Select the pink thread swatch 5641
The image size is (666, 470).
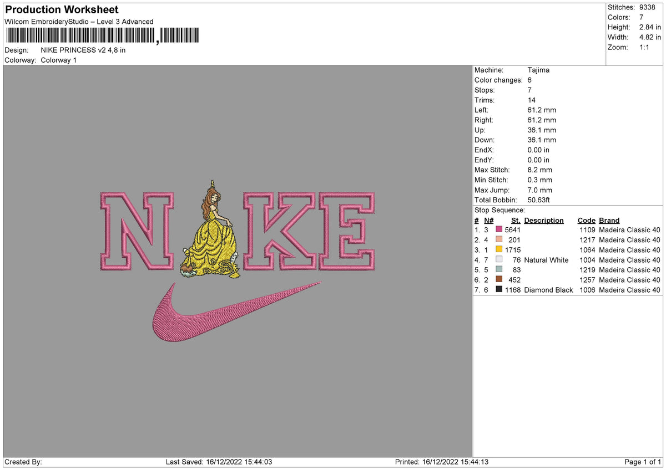coord(499,229)
